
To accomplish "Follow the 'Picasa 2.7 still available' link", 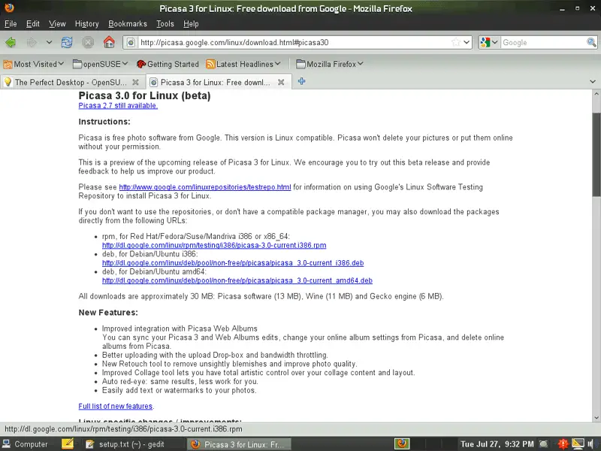I will click(118, 105).
